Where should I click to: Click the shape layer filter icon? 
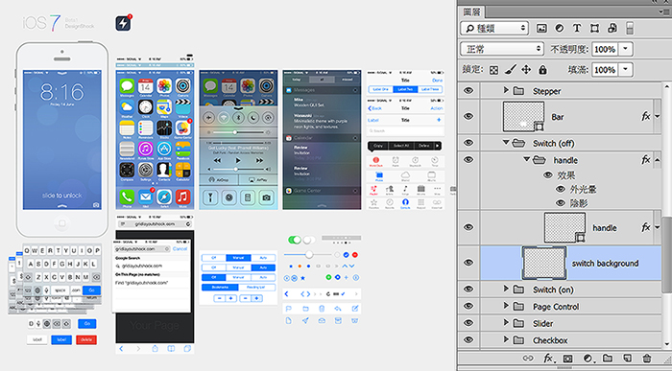click(x=594, y=28)
